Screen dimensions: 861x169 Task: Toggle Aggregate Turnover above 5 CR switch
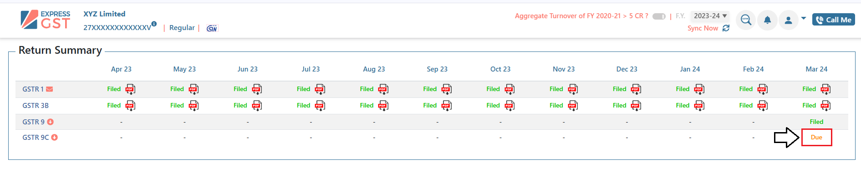pyautogui.click(x=659, y=16)
